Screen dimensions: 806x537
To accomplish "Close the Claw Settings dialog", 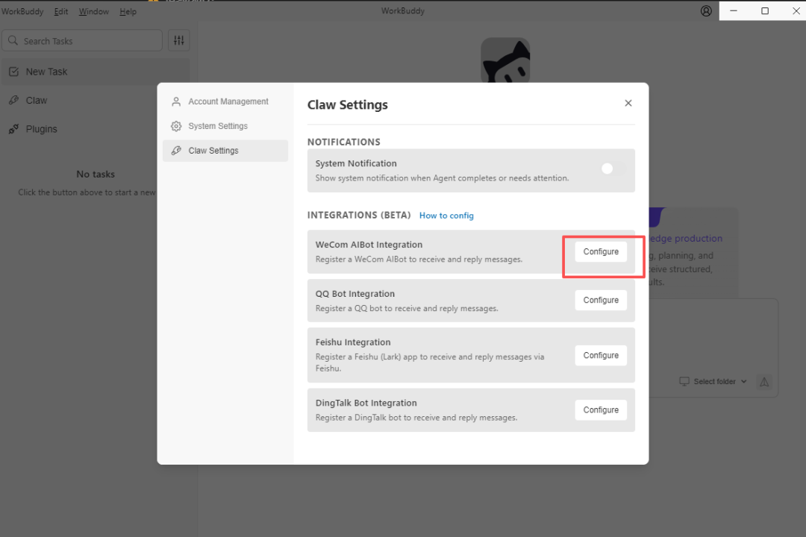I will tap(628, 103).
